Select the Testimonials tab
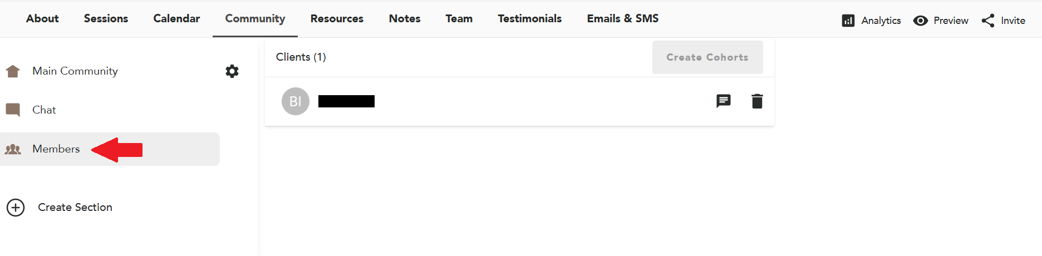The height and width of the screenshot is (256, 1042). point(529,18)
